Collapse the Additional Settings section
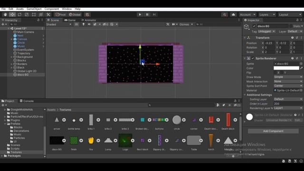Screen dimensions: 304x171 [x=245, y=95]
